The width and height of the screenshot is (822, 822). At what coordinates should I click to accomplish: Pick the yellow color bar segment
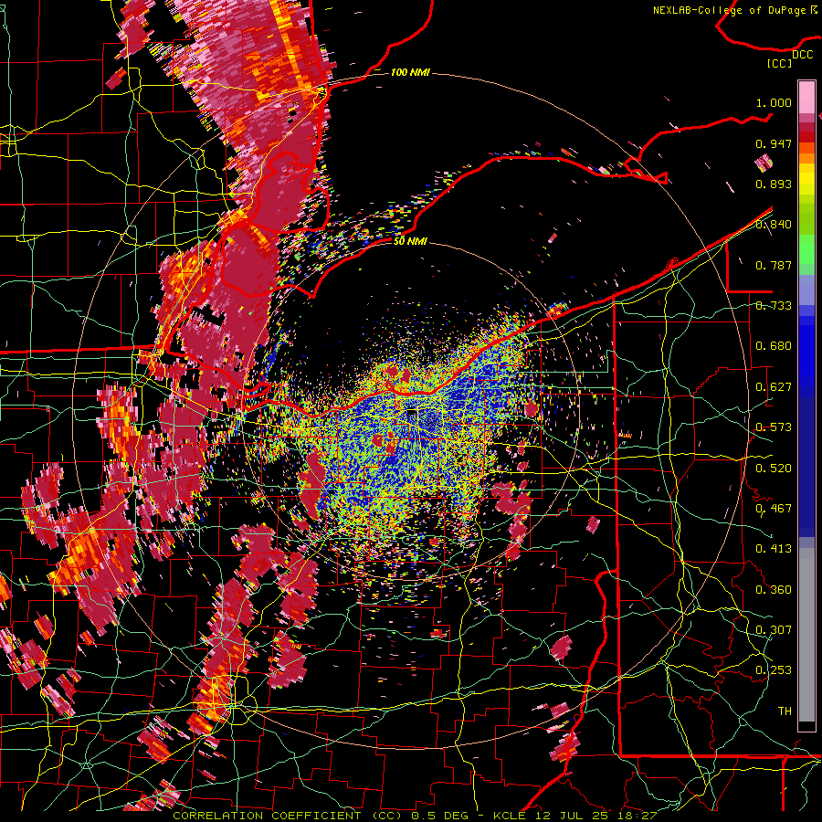[x=806, y=179]
